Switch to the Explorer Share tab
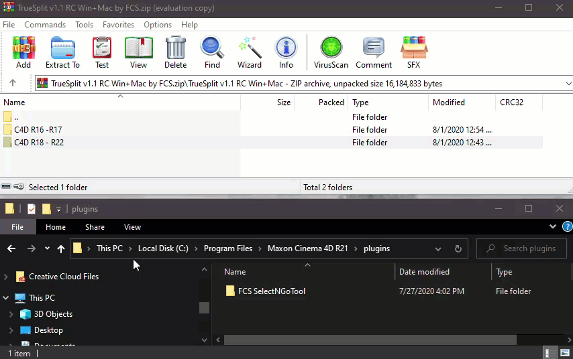This screenshot has height=359, width=573. pos(95,227)
